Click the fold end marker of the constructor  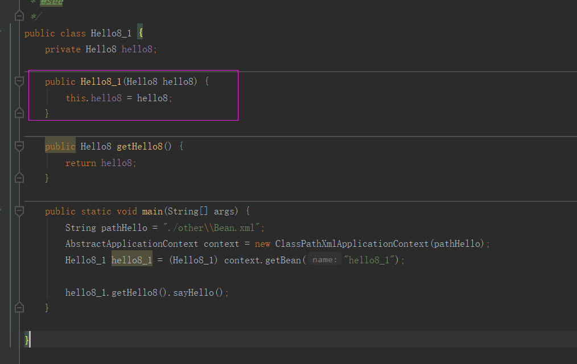coord(19,113)
